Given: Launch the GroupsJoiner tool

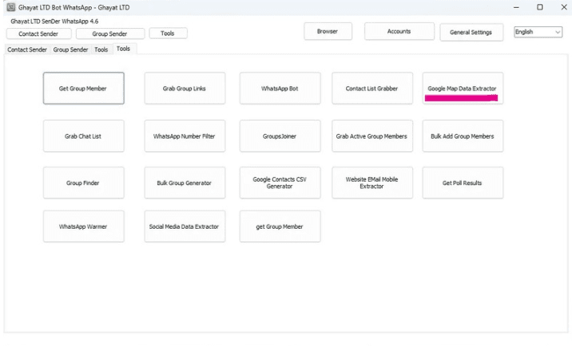Looking at the screenshot, I should (280, 136).
